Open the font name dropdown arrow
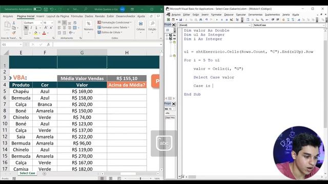This screenshot has width=328, height=184. tap(41, 22)
